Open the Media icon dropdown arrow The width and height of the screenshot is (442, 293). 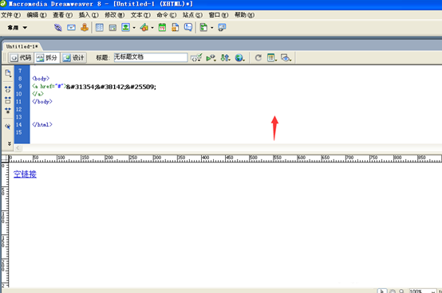tap(152, 28)
